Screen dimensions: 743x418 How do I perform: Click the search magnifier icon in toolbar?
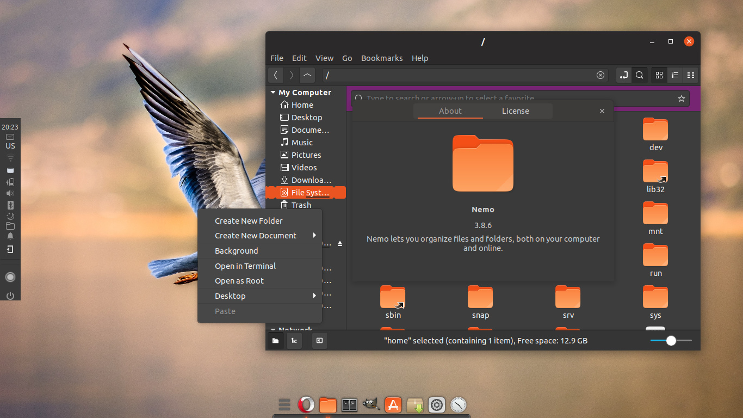click(x=640, y=75)
